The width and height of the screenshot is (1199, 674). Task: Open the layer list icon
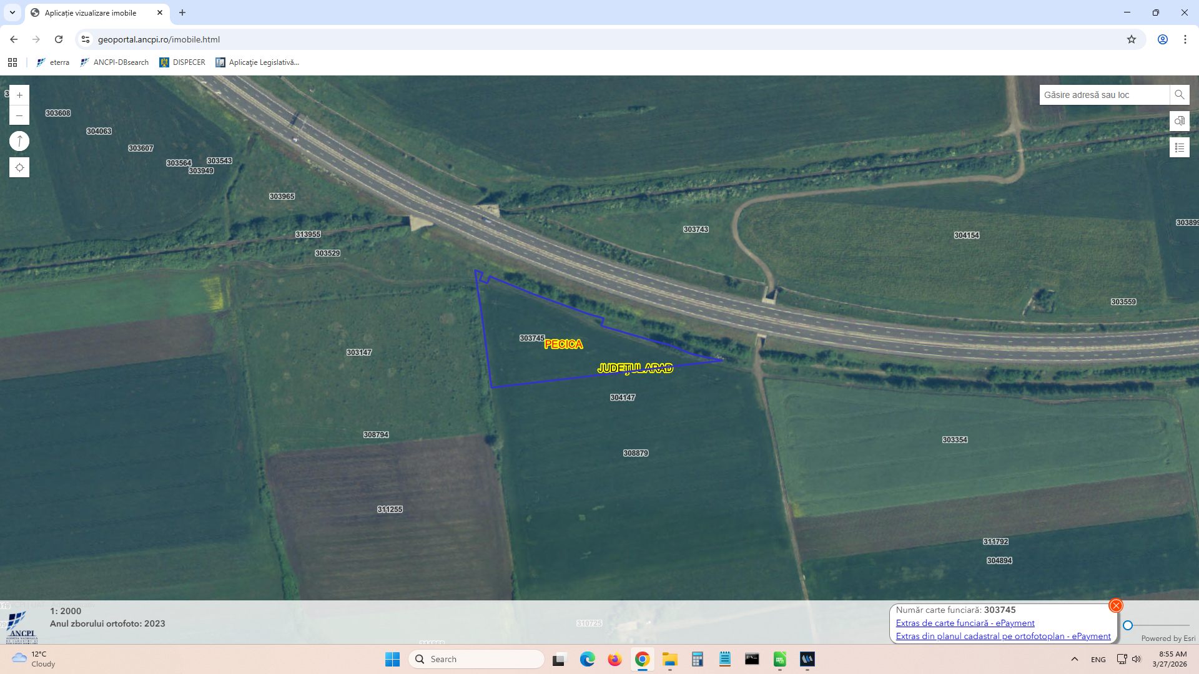tap(1179, 147)
